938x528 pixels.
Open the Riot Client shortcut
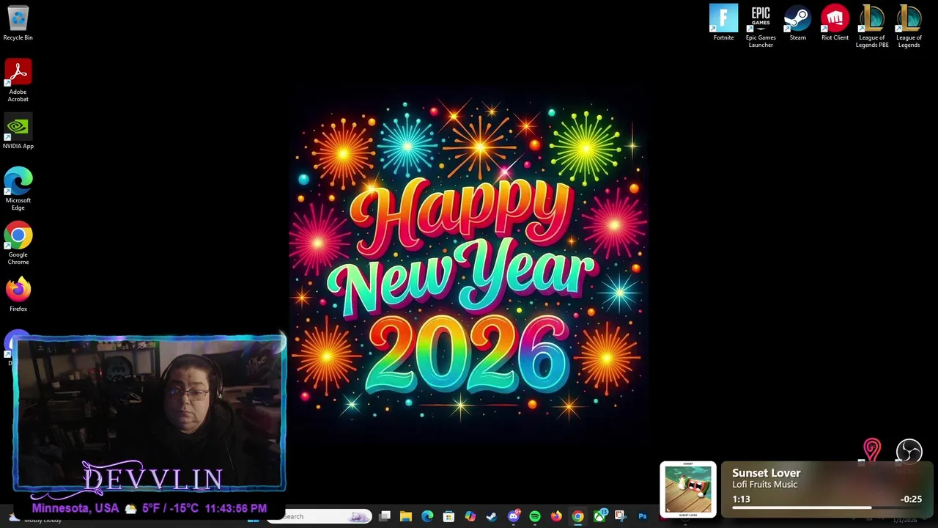(835, 23)
